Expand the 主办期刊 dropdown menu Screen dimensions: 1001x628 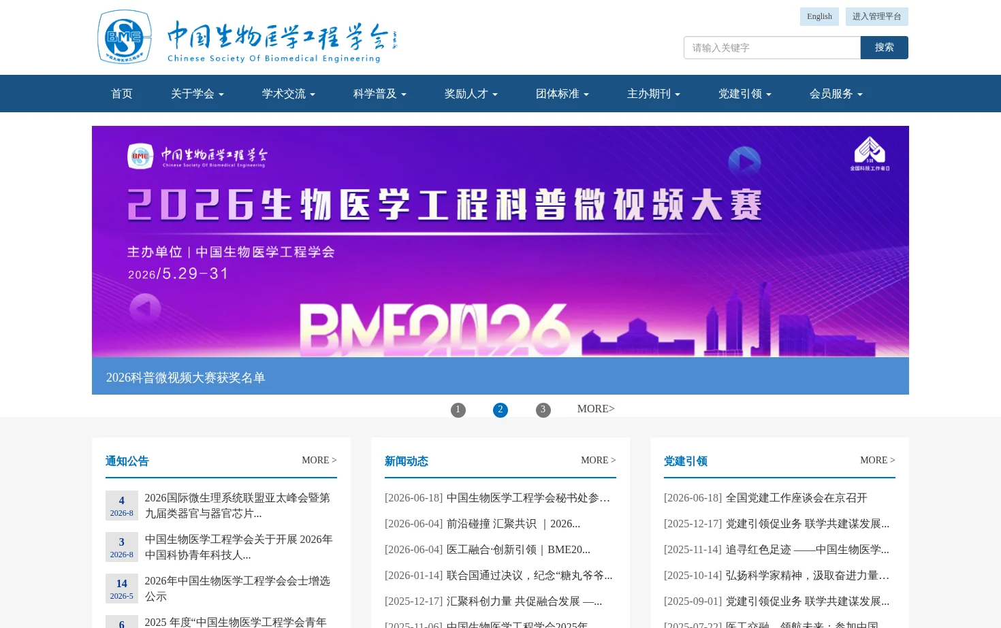tap(654, 94)
